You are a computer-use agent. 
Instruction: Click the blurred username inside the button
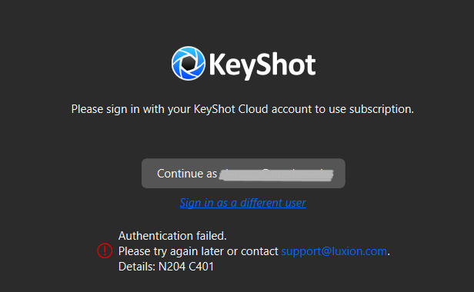pos(276,174)
